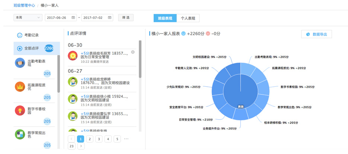Click the avatar of 龙婷婷 comment
The height and width of the screenshot is (154, 348).
click(x=73, y=81)
